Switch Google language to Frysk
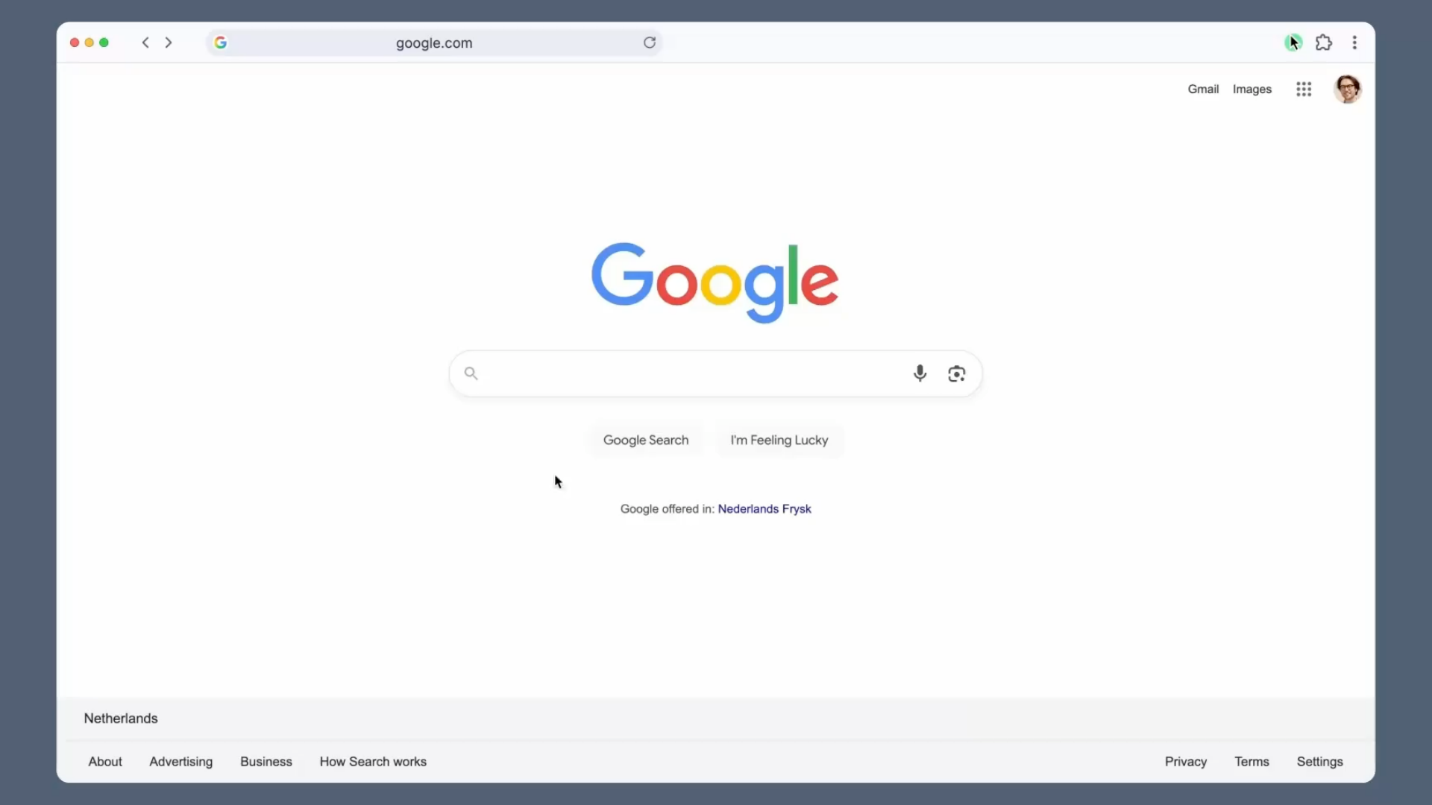 tap(797, 509)
